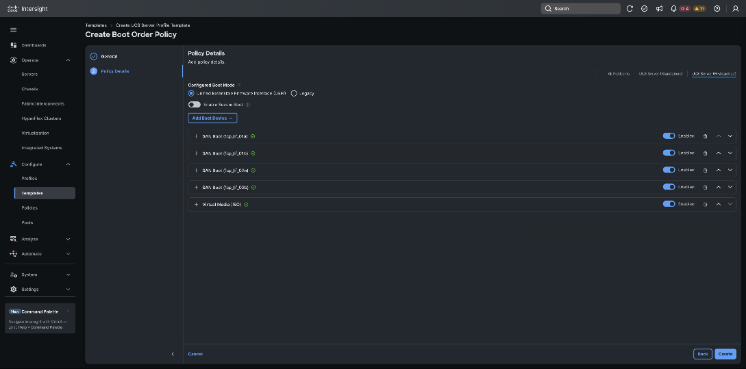746x369 pixels.
Task: Open the hamburger navigation menu
Action: click(x=13, y=30)
